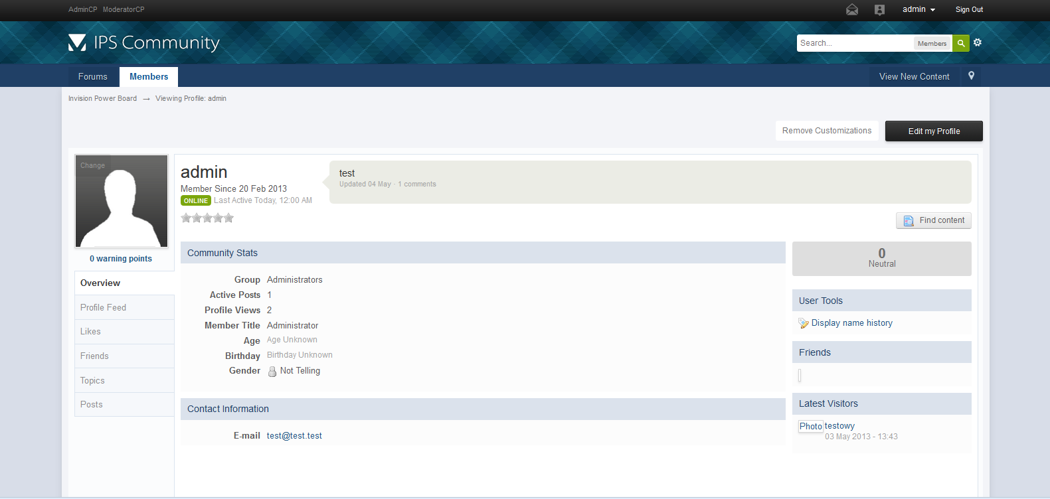Select the Profile Feed tab
The image size is (1050, 499).
104,307
